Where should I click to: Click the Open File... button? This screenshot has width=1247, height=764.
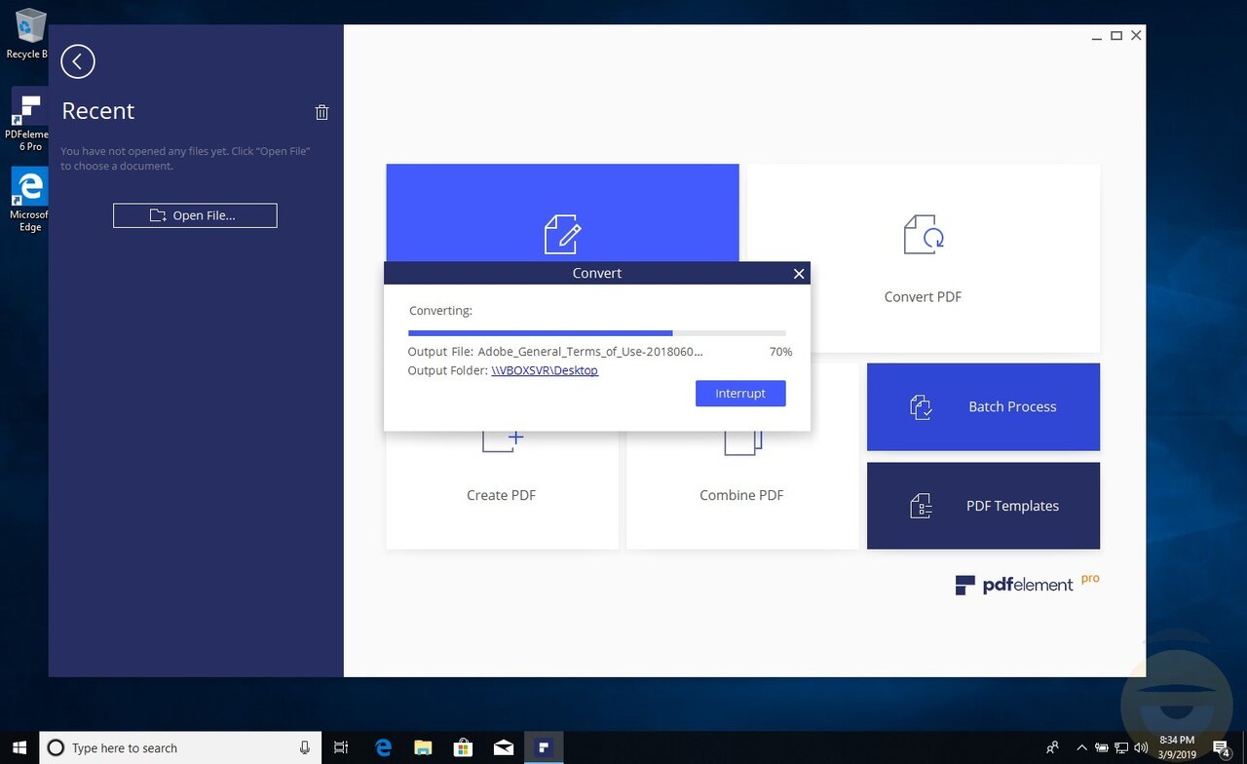click(195, 215)
